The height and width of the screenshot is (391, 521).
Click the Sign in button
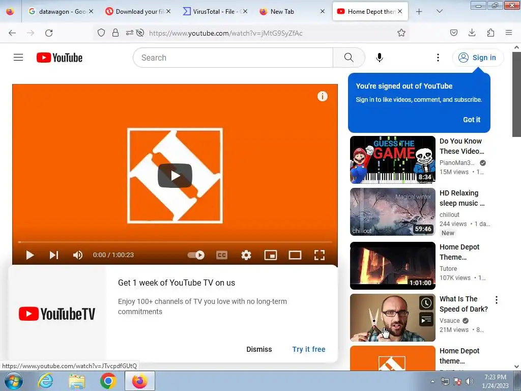click(x=478, y=58)
